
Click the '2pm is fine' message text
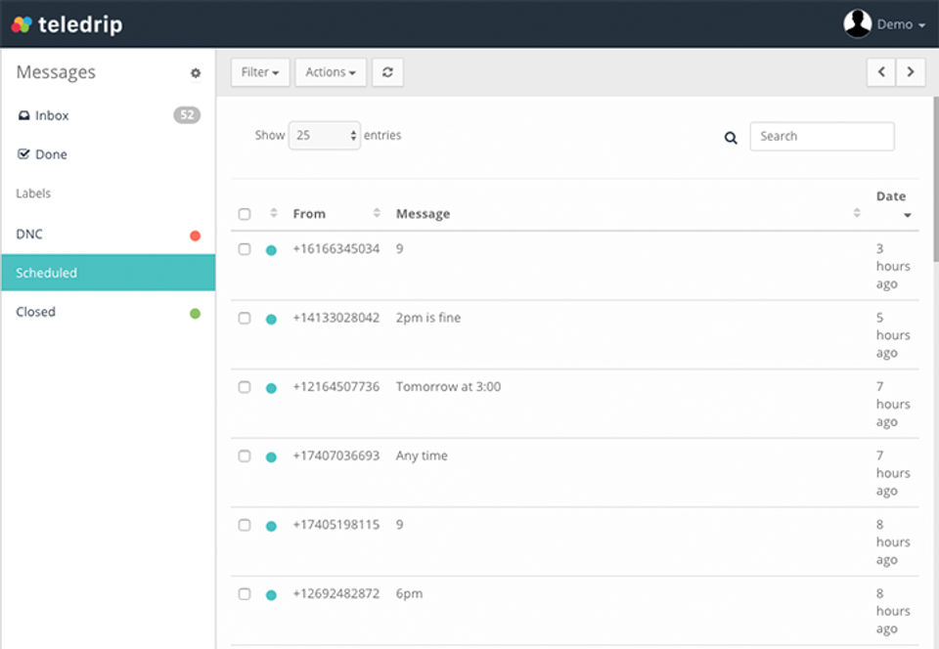click(x=428, y=318)
